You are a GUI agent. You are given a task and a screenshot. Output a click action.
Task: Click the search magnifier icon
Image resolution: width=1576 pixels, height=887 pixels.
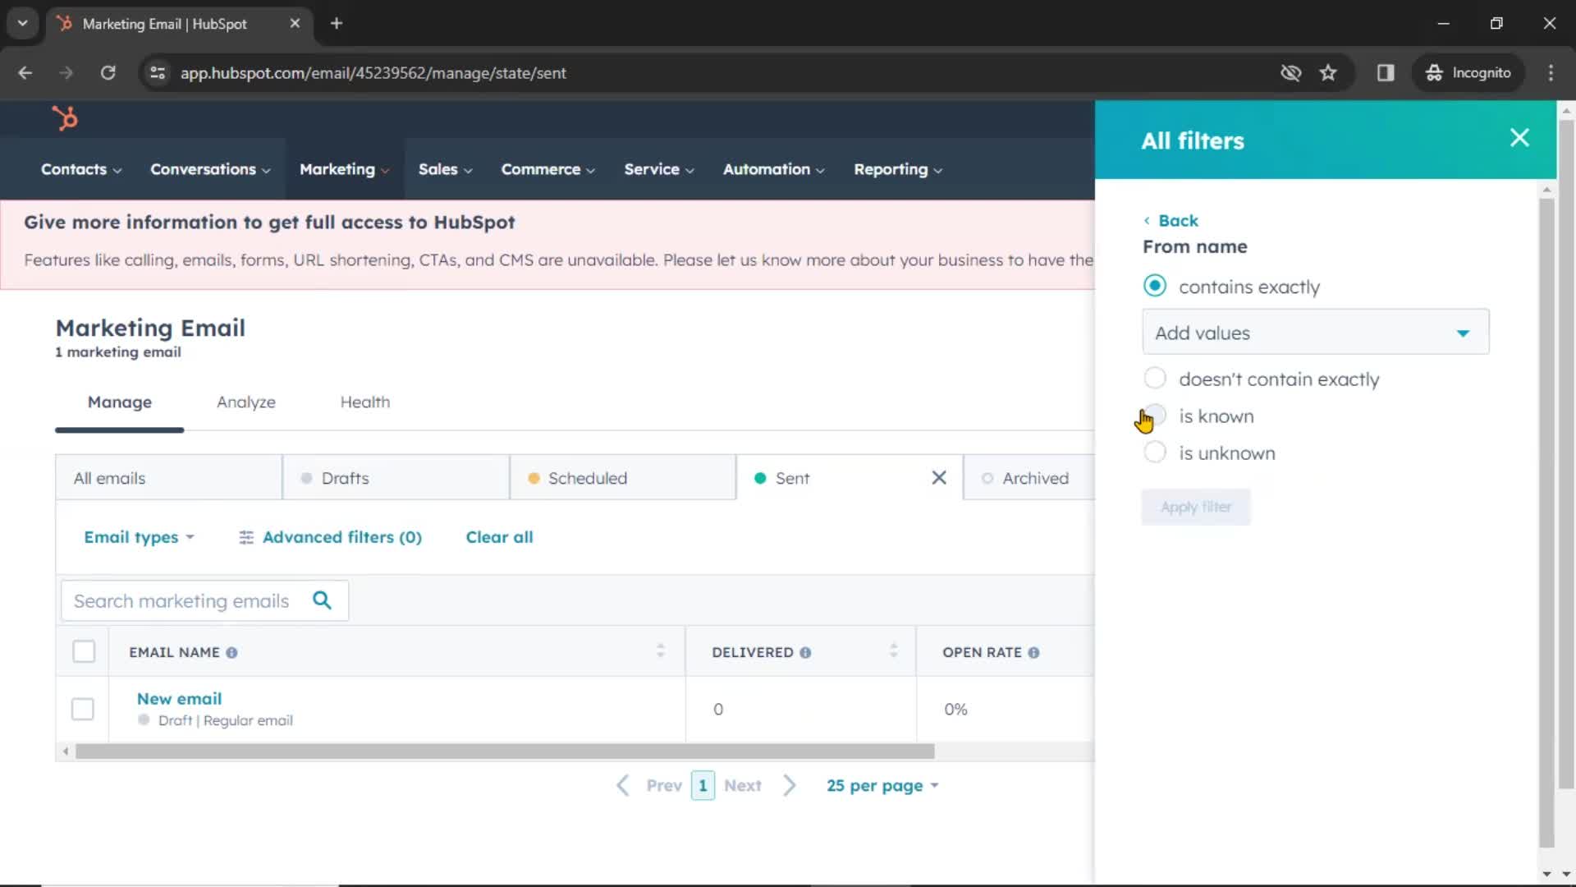(x=323, y=600)
